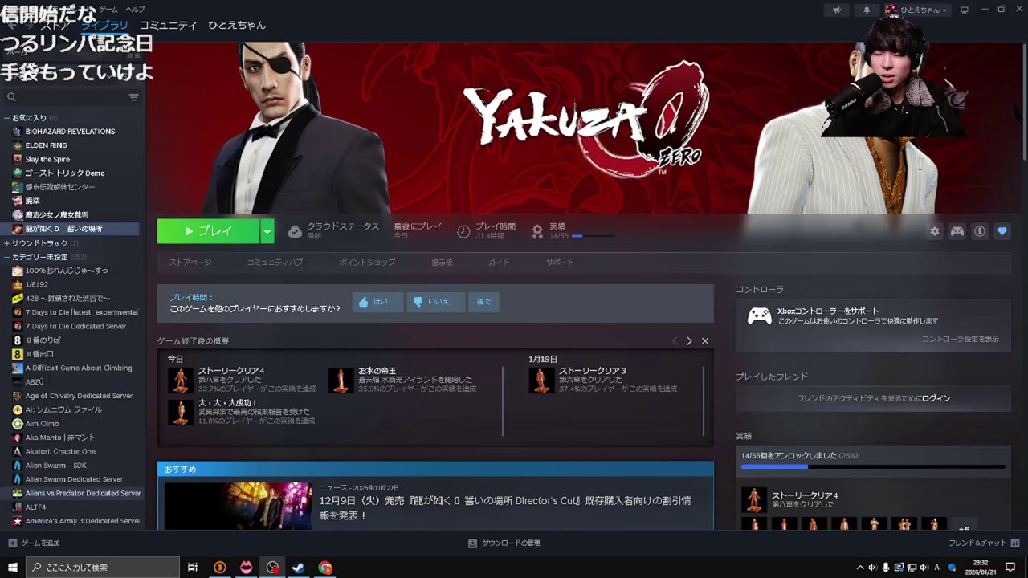The height and width of the screenshot is (578, 1028).
Task: Open achievements ribbon icon
Action: click(x=537, y=231)
